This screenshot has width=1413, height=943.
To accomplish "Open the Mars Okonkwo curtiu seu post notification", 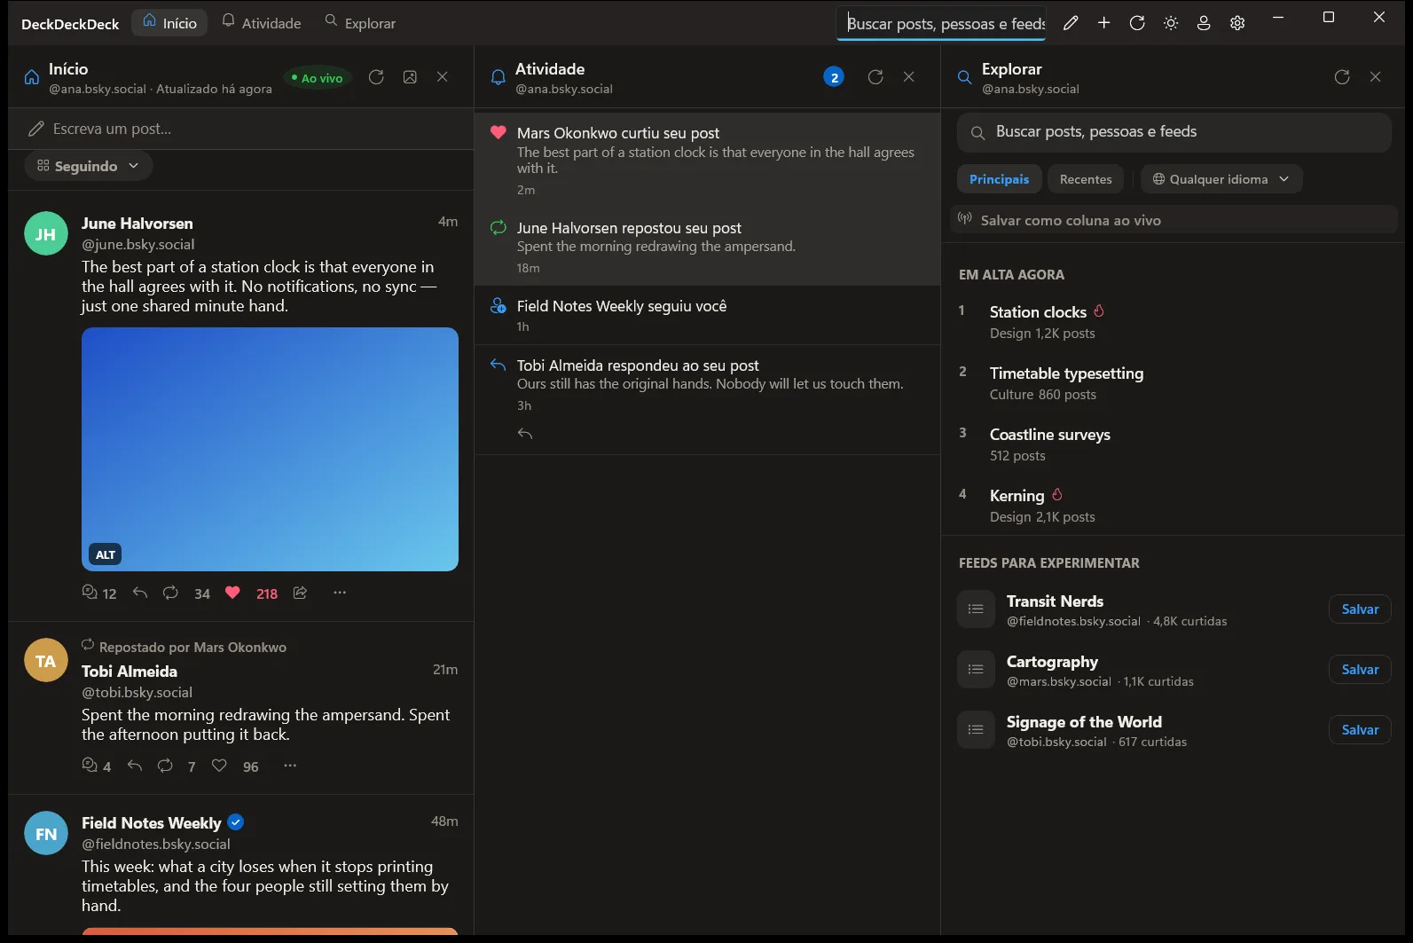I will (x=707, y=161).
